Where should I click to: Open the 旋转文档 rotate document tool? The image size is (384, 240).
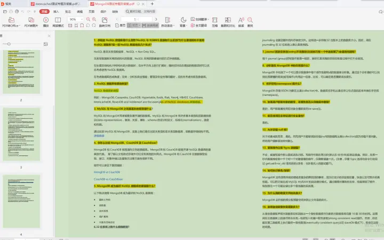[105, 22]
